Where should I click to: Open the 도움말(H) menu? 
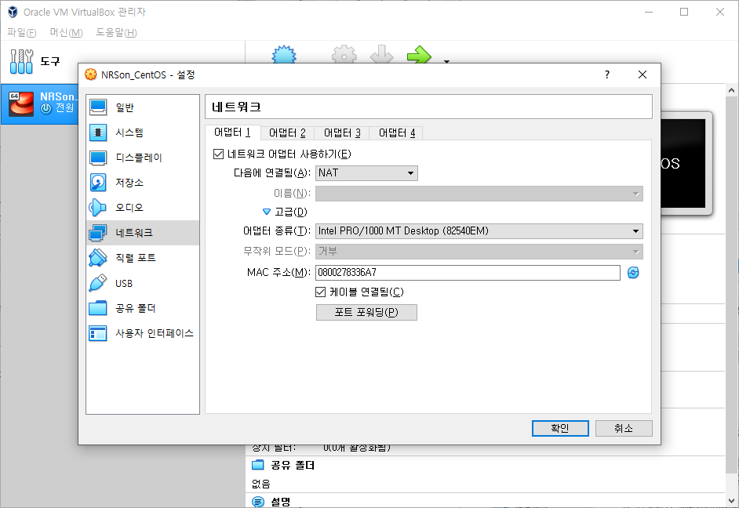click(x=116, y=32)
